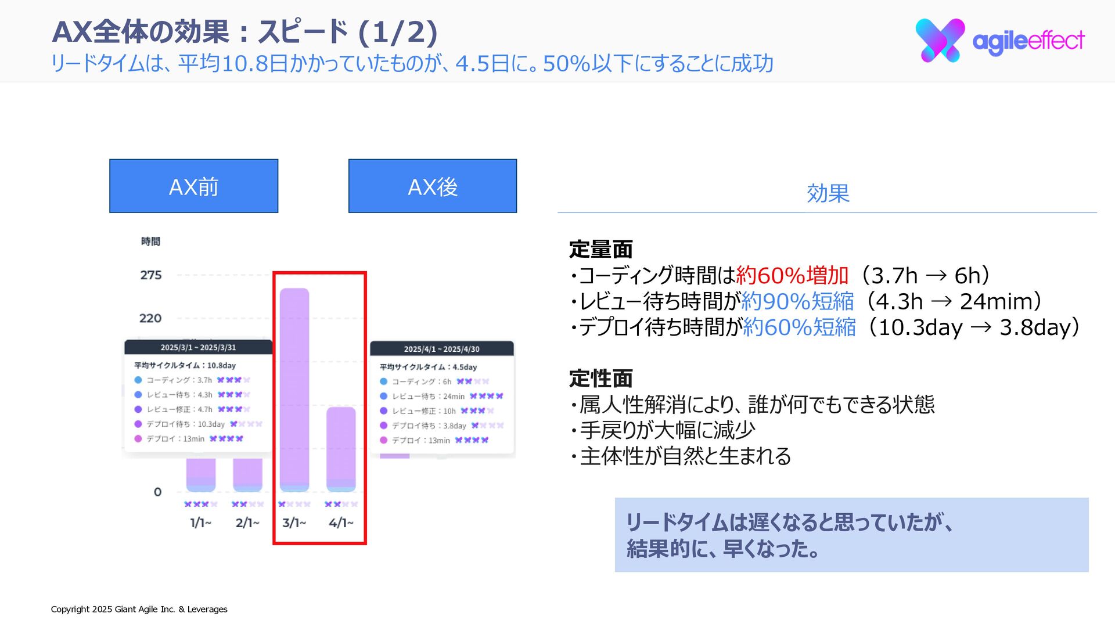Image resolution: width=1115 pixels, height=627 pixels.
Task: Click the pink deploy legend dot in April tooltip
Action: click(383, 440)
